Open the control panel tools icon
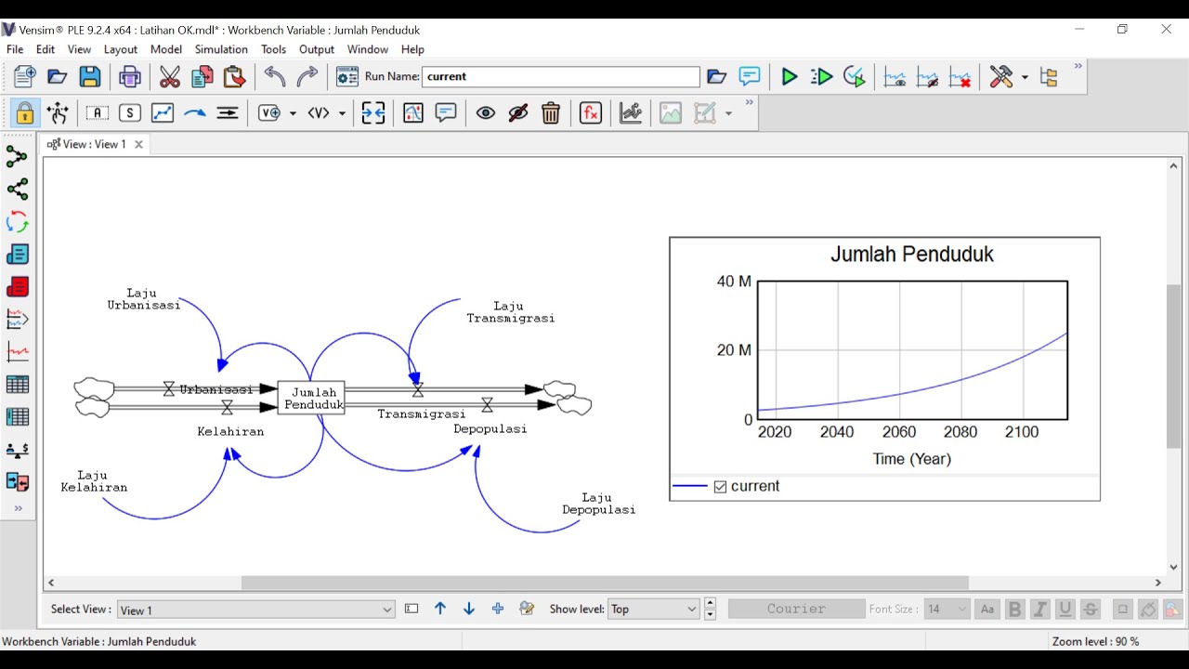 1001,76
